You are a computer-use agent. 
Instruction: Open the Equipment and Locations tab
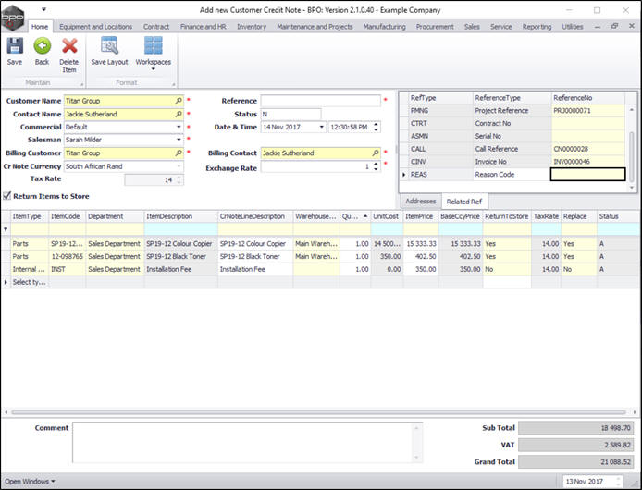coord(96,27)
